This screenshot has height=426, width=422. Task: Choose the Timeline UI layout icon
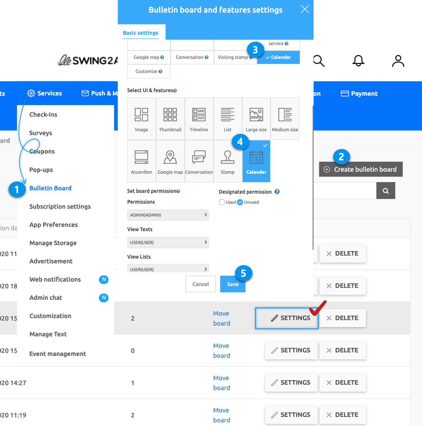click(199, 119)
